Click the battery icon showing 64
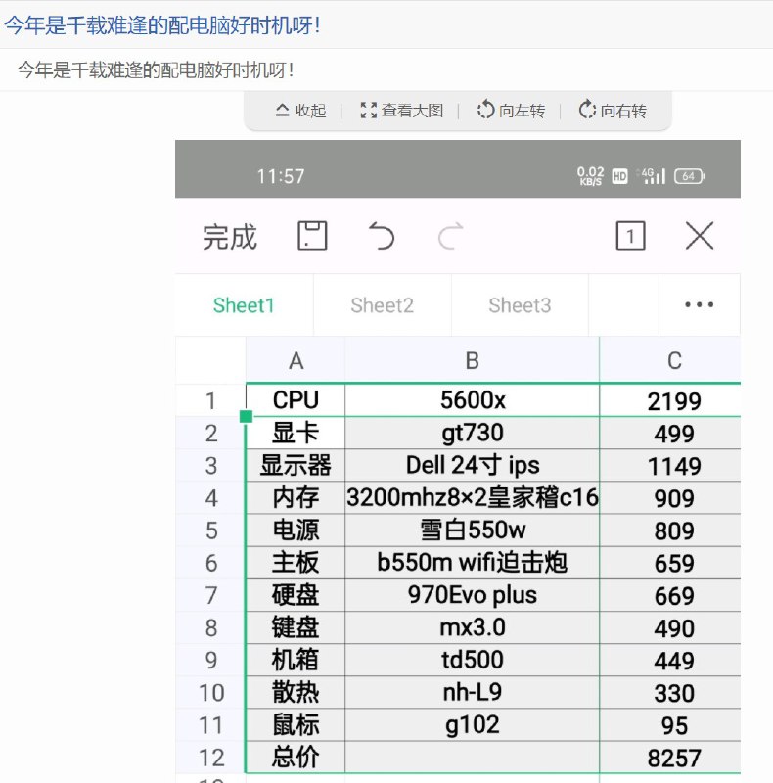Viewport: 773px width, 783px height. pyautogui.click(x=689, y=176)
